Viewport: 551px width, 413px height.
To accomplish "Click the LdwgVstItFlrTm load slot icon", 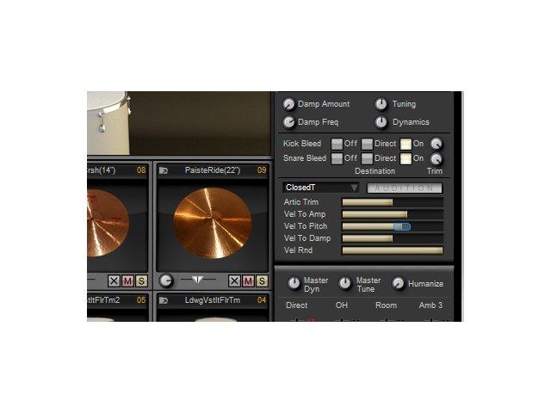I will click(x=164, y=300).
